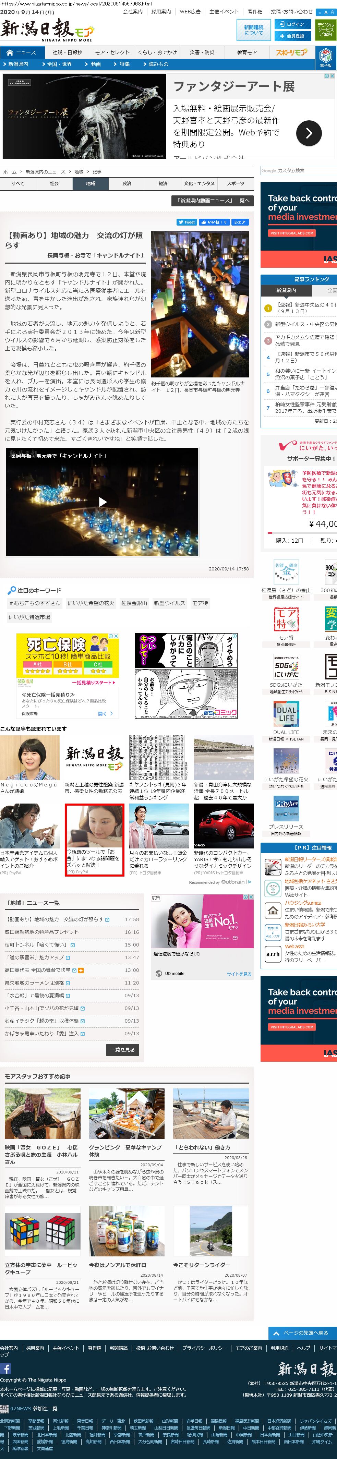337x1459 pixels.
Task: Click in the Google custom search field
Action: pos(298,170)
